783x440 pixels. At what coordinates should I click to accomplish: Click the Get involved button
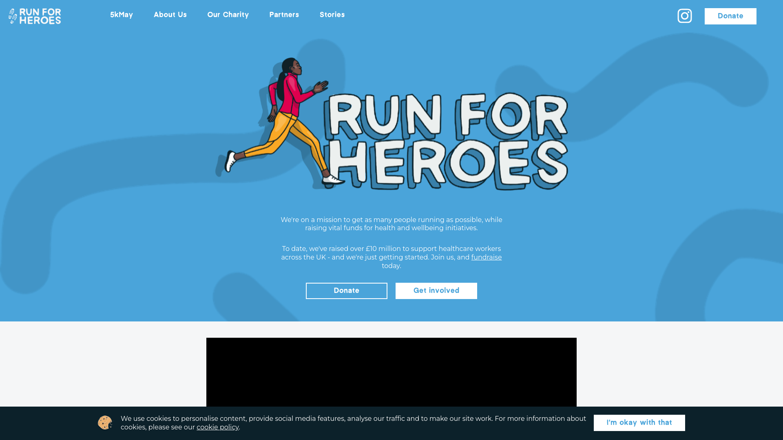pyautogui.click(x=436, y=291)
